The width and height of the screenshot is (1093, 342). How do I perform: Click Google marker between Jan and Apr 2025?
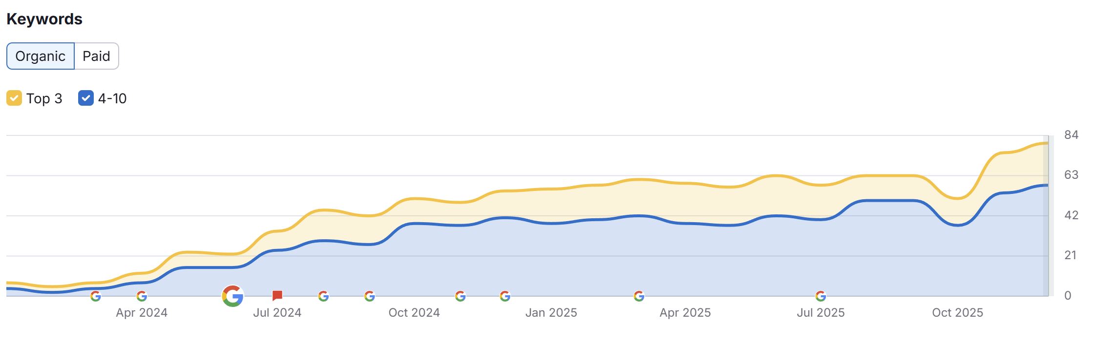point(639,296)
